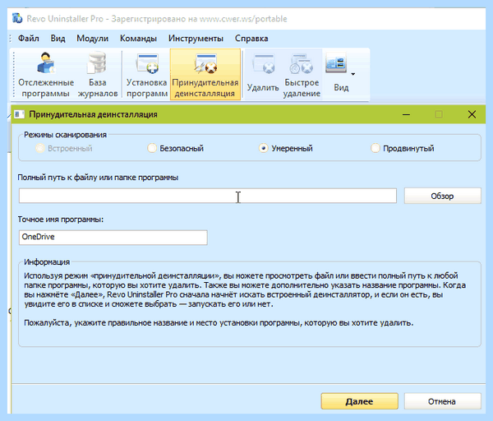Image resolution: width=493 pixels, height=421 pixels.
Task: Open the Справка menu
Action: (251, 39)
